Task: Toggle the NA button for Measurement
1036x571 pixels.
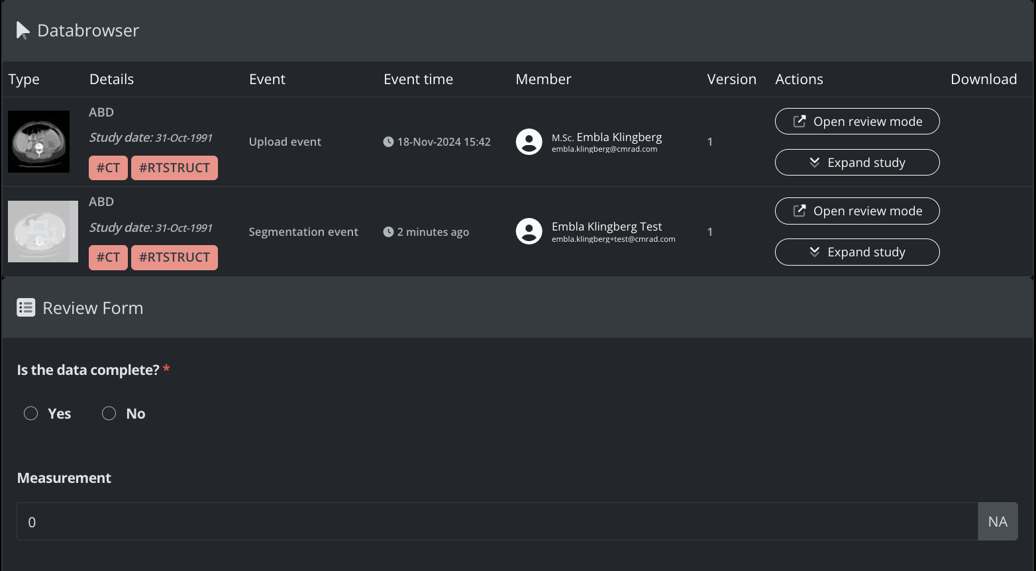Action: pyautogui.click(x=997, y=521)
